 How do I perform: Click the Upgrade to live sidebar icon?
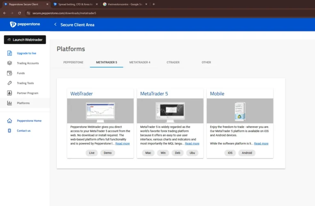point(9,53)
